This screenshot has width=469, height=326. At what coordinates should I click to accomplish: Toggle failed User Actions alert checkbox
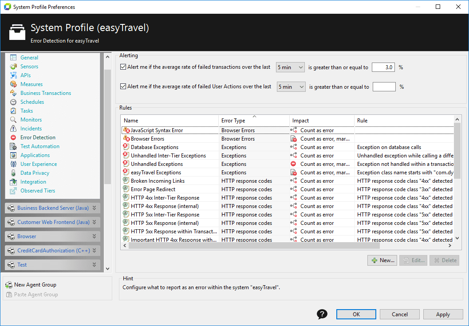123,86
